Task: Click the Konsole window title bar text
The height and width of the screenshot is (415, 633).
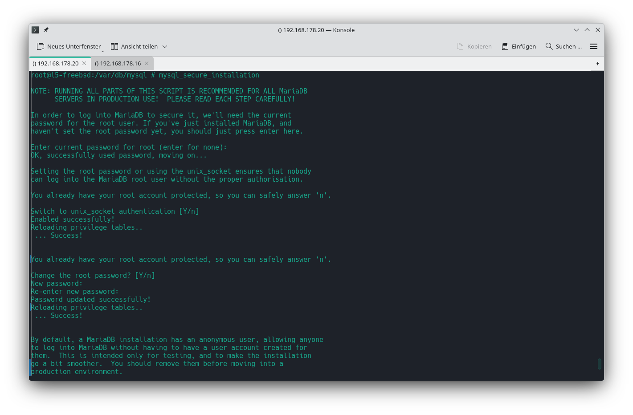Action: [316, 30]
